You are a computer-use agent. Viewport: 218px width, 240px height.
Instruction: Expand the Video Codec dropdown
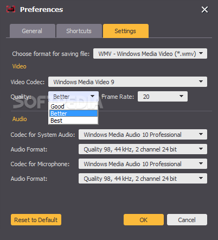pyautogui.click(x=127, y=82)
